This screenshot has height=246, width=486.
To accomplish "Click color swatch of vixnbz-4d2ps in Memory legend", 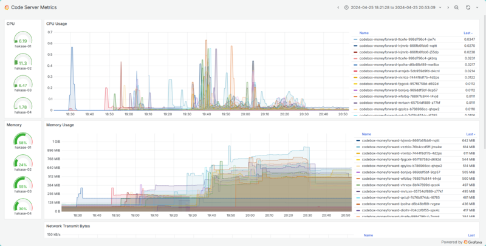I will (358, 153).
